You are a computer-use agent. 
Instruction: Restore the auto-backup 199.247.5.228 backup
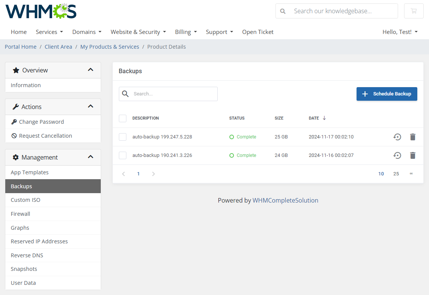(x=397, y=137)
